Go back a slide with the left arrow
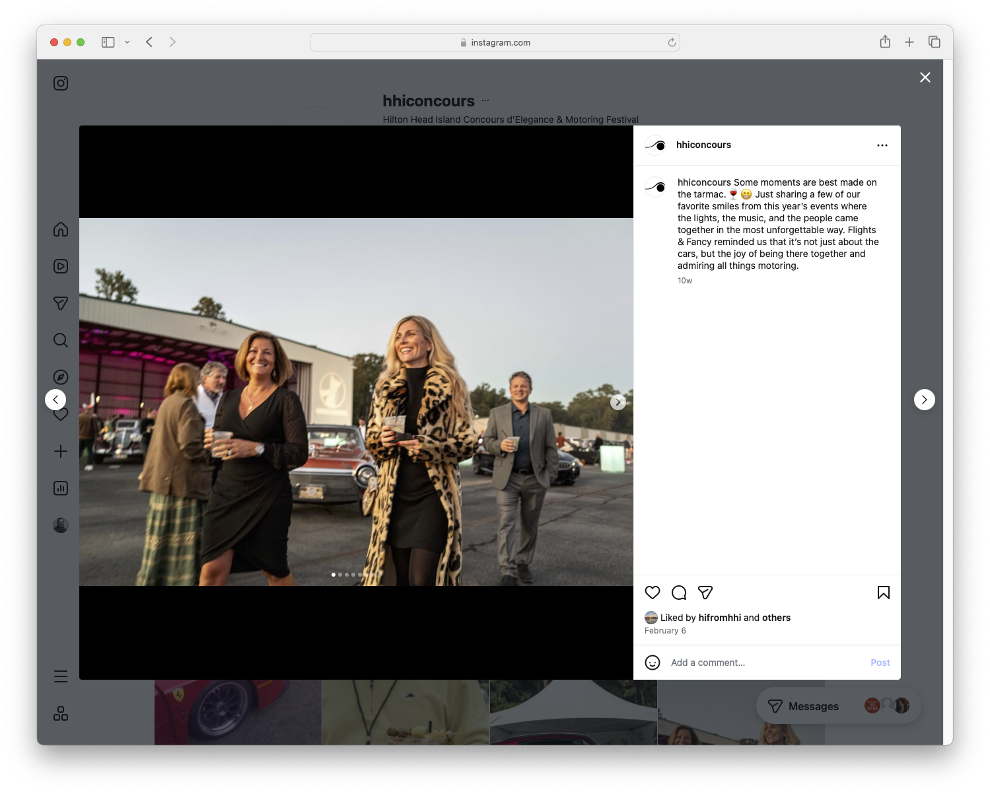The image size is (990, 794). pos(55,399)
